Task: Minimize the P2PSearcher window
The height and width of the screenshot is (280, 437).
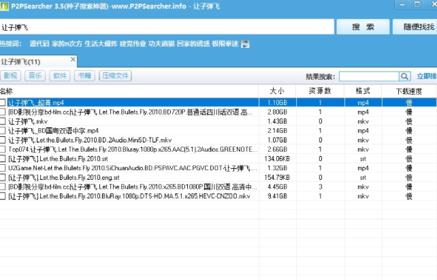Action: pyautogui.click(x=402, y=4)
